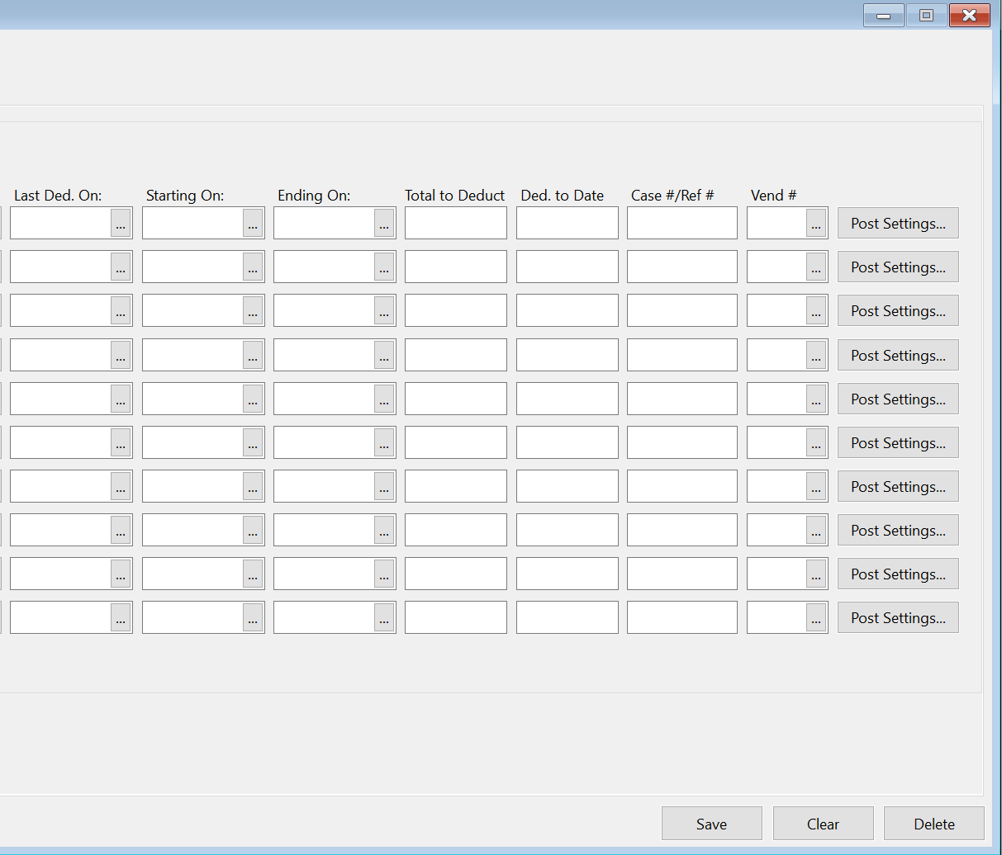Click Post Settings button in first row

[x=898, y=224]
